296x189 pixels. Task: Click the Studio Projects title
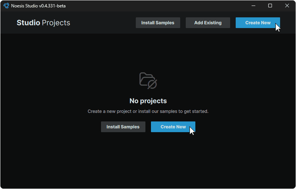pyautogui.click(x=43, y=23)
